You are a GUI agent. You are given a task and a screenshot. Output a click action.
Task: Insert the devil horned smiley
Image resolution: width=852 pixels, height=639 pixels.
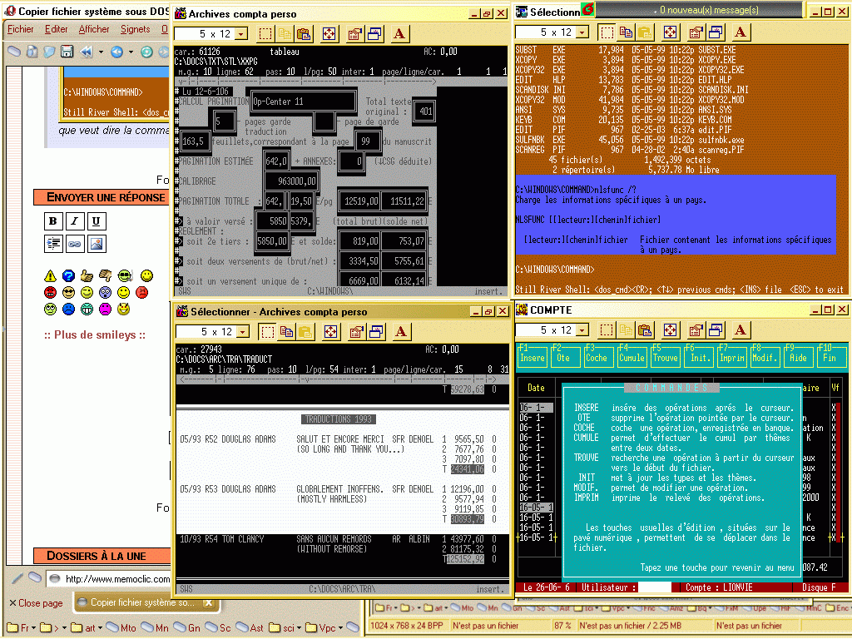[124, 310]
